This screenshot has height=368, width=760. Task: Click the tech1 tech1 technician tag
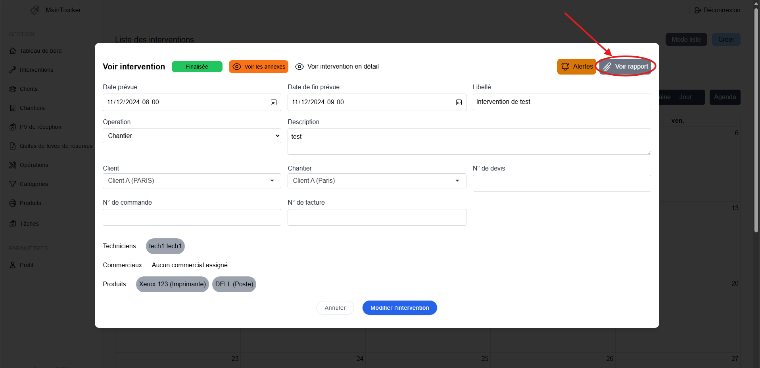point(165,246)
